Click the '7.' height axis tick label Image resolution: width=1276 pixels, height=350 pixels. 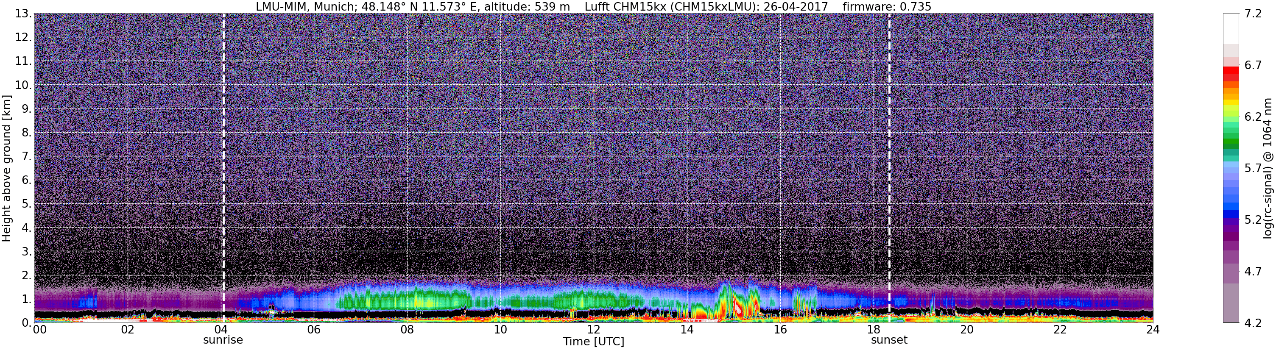(x=26, y=156)
